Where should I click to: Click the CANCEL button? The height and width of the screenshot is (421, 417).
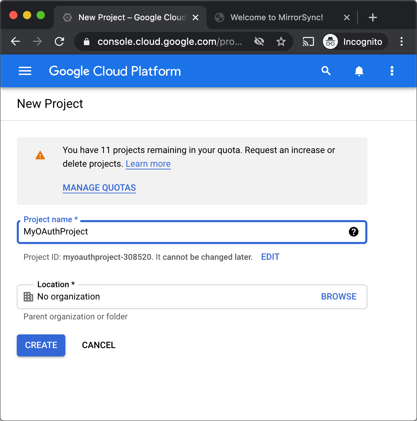(99, 345)
